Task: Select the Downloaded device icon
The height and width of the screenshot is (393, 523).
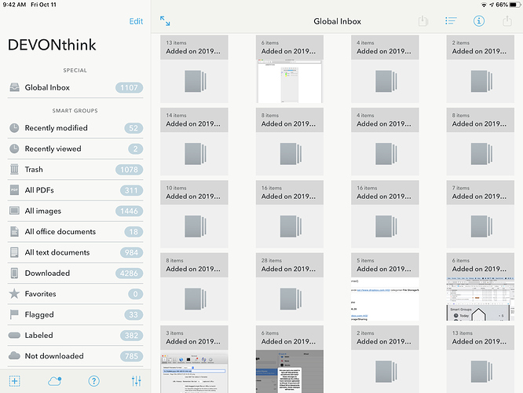Action: [14, 273]
